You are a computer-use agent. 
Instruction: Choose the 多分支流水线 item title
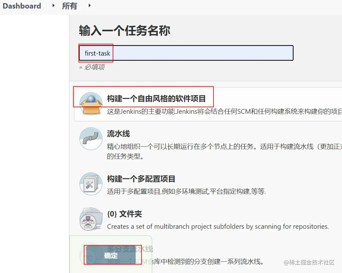coord(130,249)
